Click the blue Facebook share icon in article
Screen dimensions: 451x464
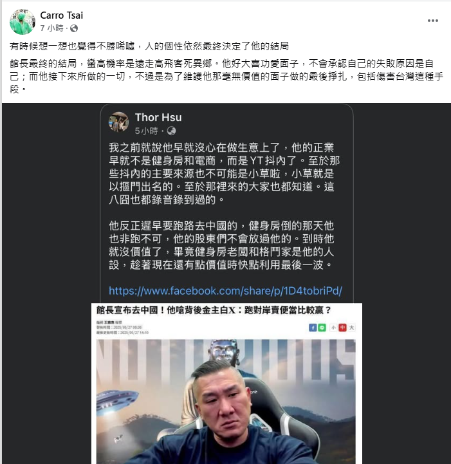tap(313, 328)
